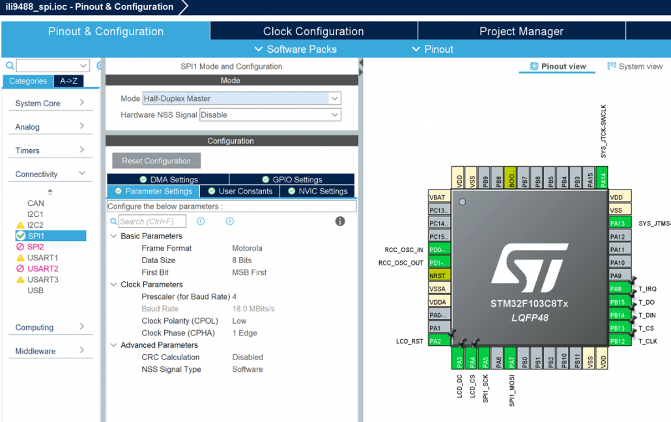Select the PB12 T_CLK pin
The width and height of the screenshot is (671, 422).
pyautogui.click(x=619, y=341)
